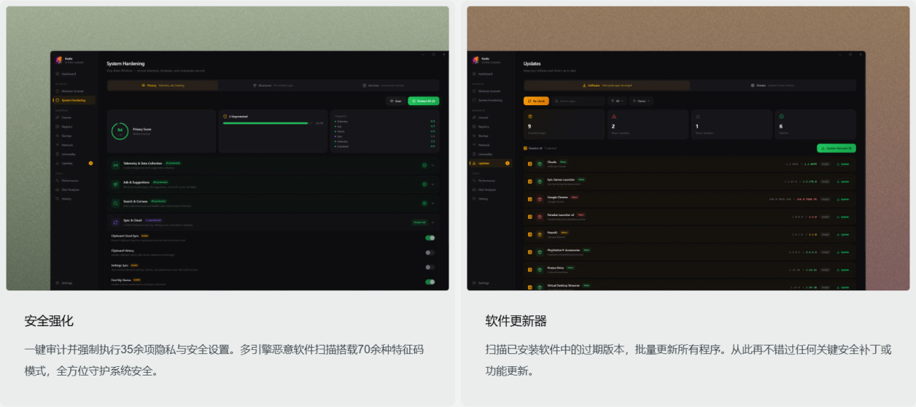Open History in the Updates window sidebar

coord(491,198)
